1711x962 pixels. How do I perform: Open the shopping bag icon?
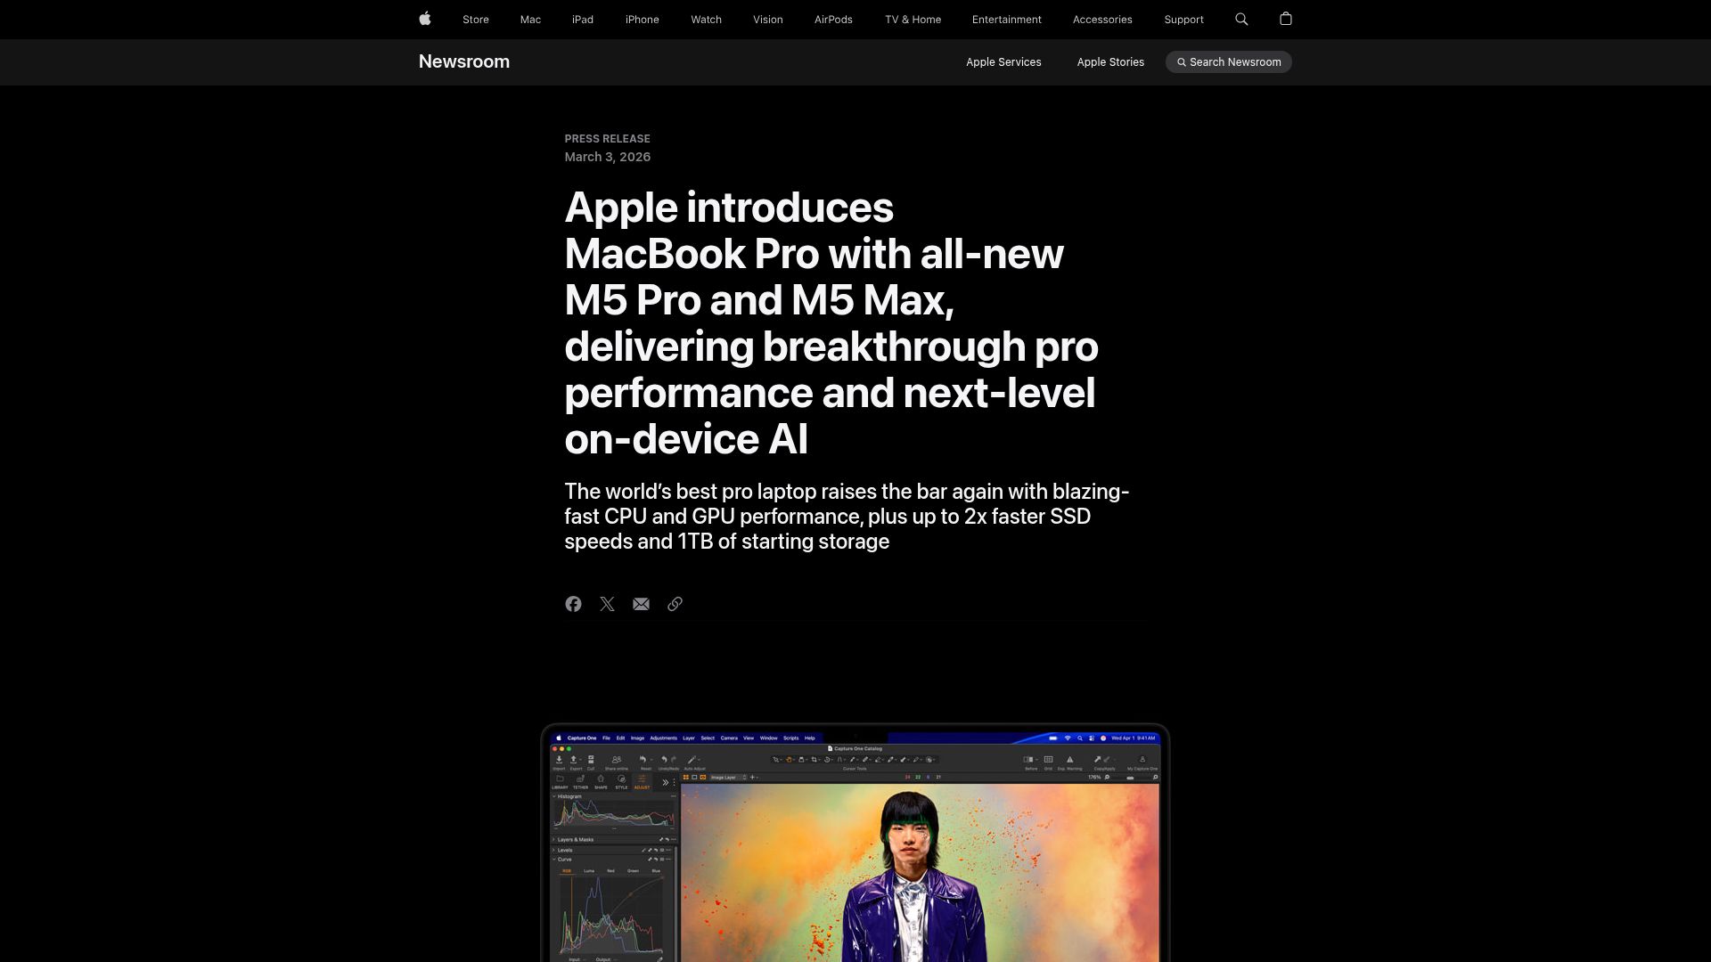pos(1285,19)
